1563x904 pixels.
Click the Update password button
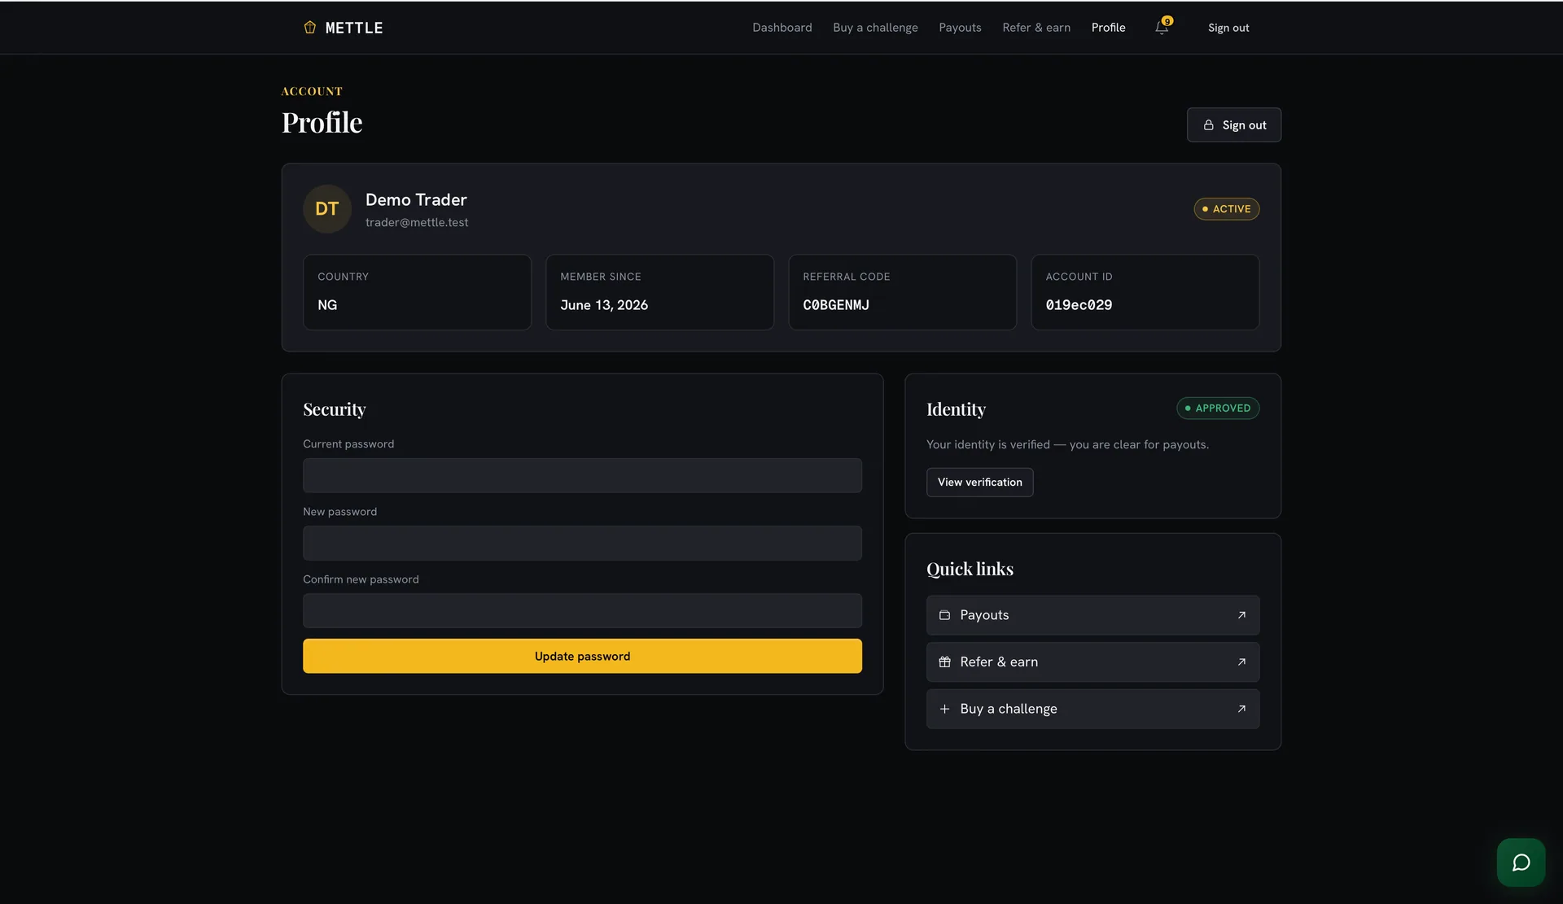pyautogui.click(x=582, y=656)
